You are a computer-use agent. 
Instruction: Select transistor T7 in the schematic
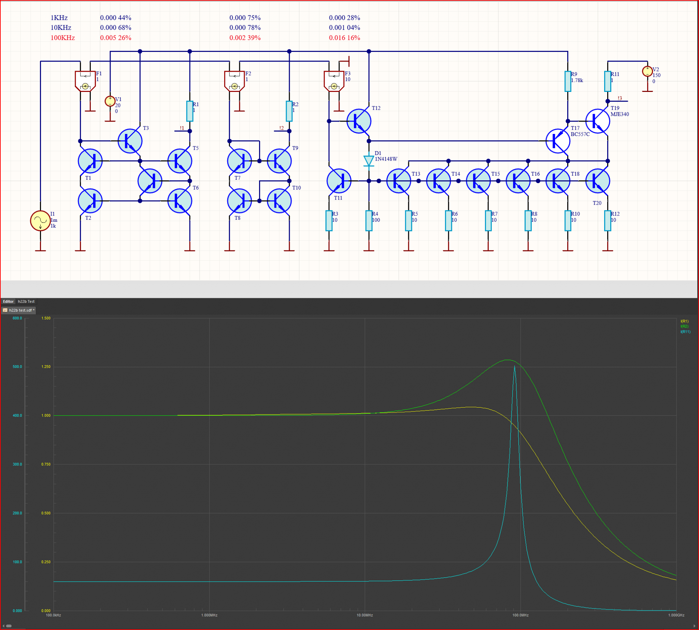(x=239, y=161)
